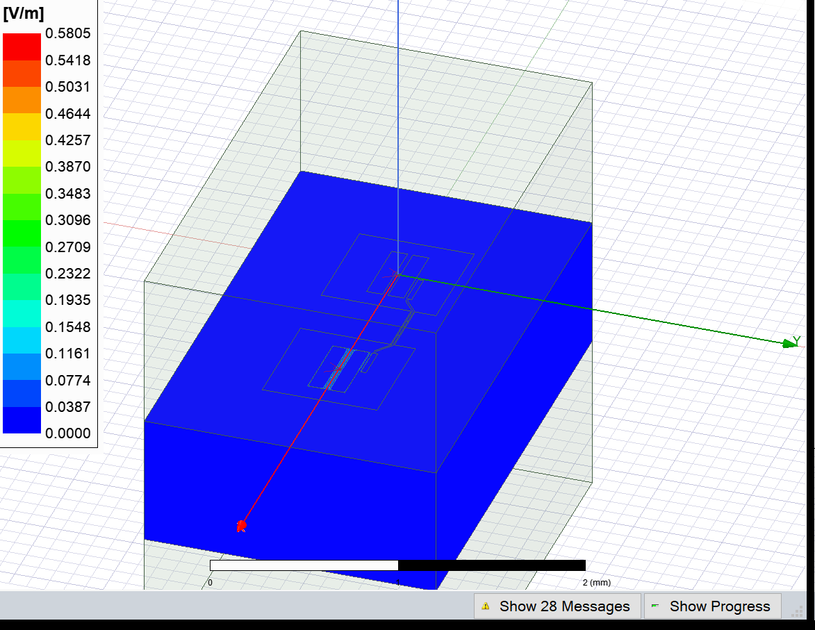Click the white half of the scale bar
This screenshot has width=815, height=630.
tap(304, 565)
